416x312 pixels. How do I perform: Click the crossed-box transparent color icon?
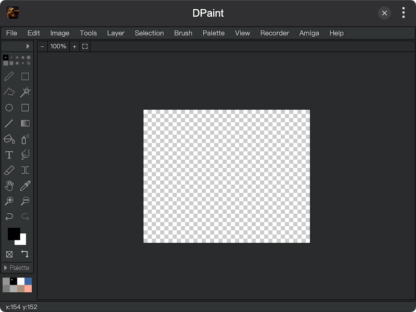click(x=9, y=254)
